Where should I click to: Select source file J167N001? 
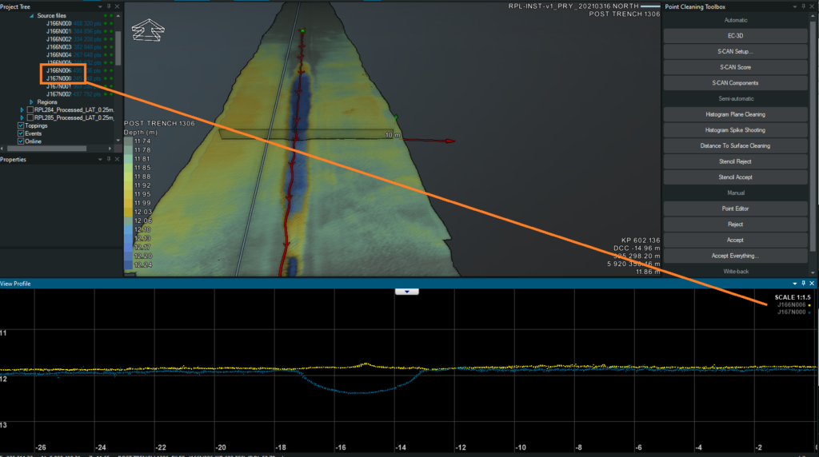(x=58, y=86)
